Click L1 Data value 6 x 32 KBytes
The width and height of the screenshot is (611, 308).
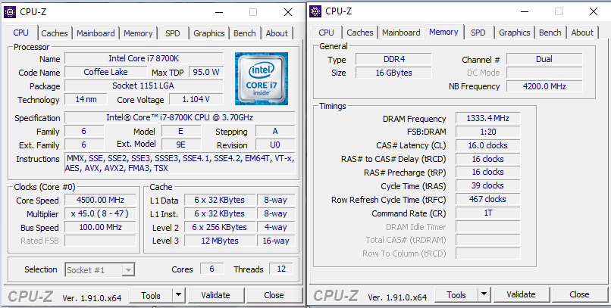click(220, 201)
